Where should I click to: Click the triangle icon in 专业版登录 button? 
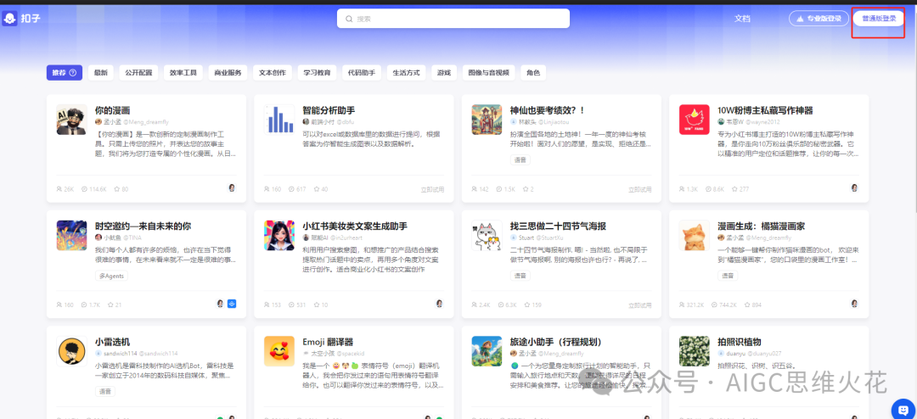[801, 19]
